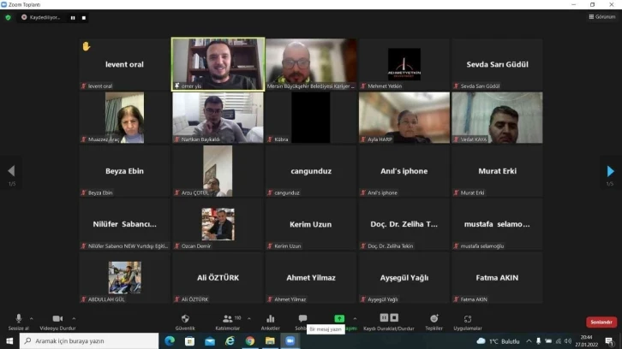Image resolution: width=622 pixels, height=349 pixels.
Task: Open the Görünüm view menu
Action: tap(602, 17)
